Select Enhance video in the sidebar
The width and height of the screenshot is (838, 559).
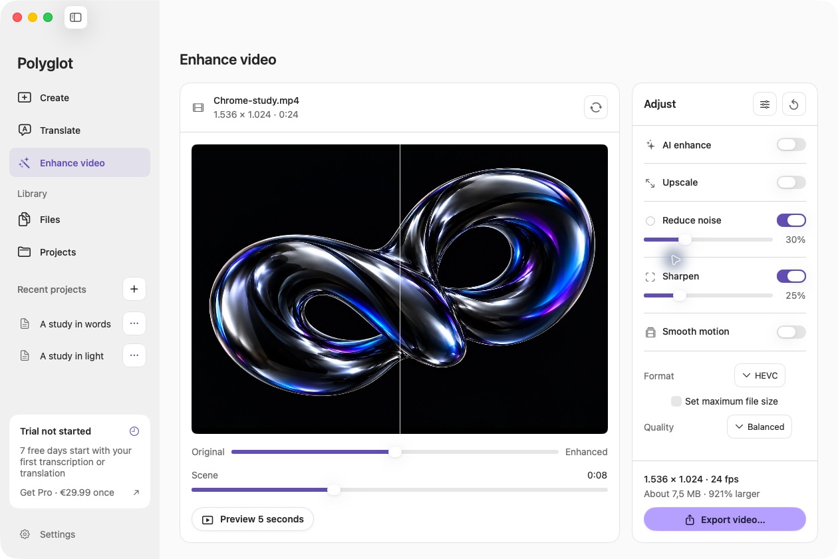80,162
